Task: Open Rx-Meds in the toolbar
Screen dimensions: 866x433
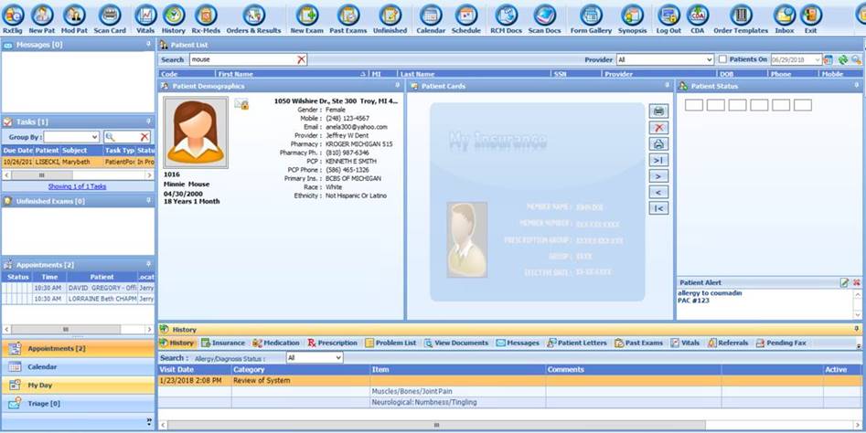Action: pos(206,18)
